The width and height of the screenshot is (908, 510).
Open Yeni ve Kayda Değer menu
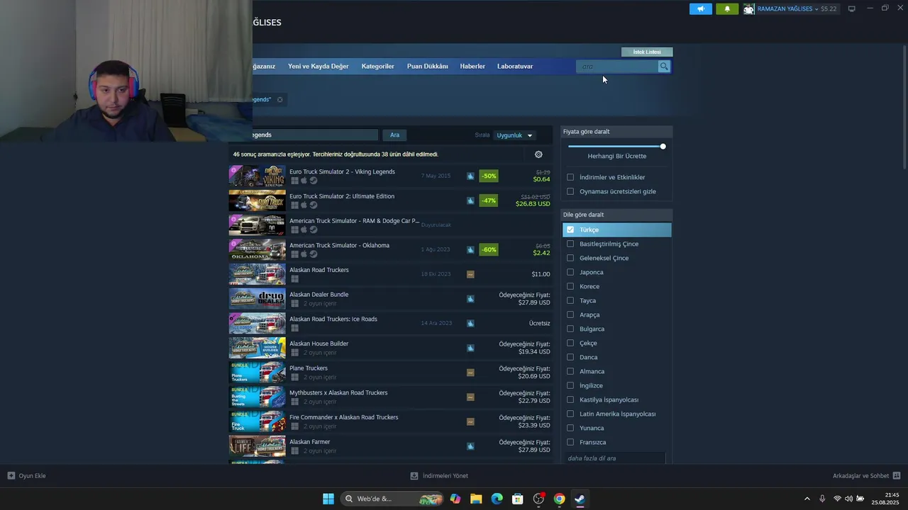pos(318,67)
